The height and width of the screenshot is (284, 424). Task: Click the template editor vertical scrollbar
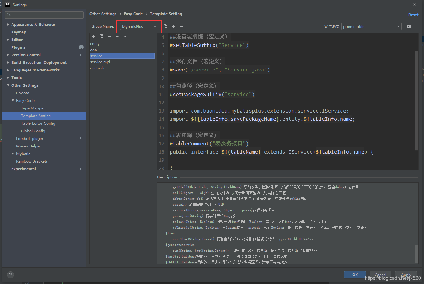pyautogui.click(x=417, y=100)
